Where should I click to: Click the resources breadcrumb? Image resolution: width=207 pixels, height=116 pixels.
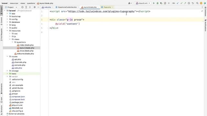coord(14,3)
